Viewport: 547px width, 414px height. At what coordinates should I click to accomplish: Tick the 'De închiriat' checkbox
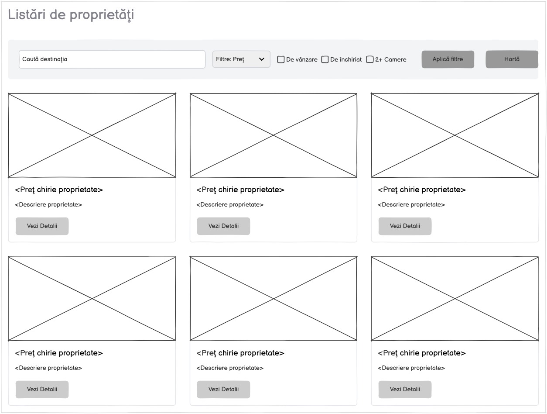[325, 60]
